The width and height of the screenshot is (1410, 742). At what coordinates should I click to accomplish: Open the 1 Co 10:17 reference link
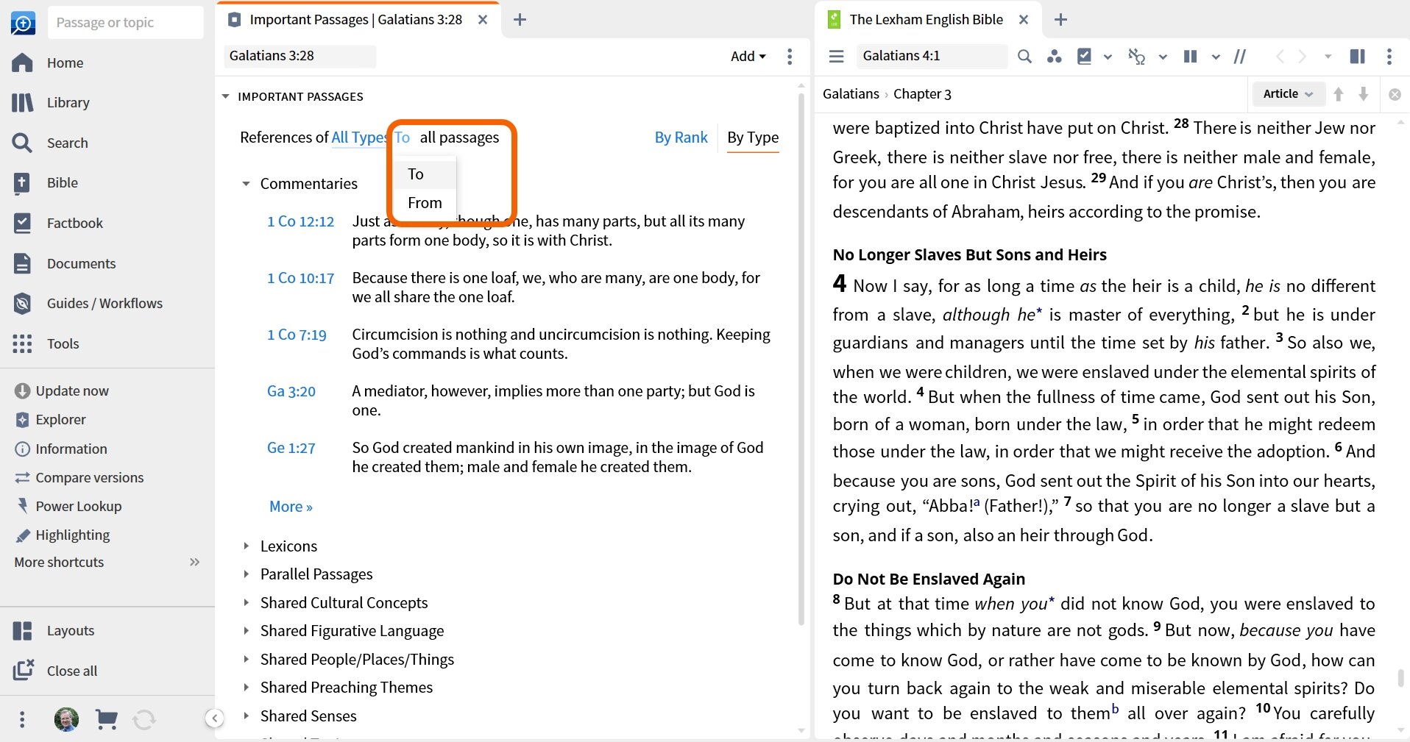coord(300,278)
